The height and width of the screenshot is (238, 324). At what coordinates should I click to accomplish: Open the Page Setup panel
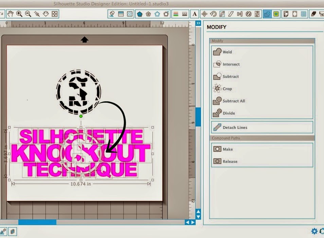(286, 14)
